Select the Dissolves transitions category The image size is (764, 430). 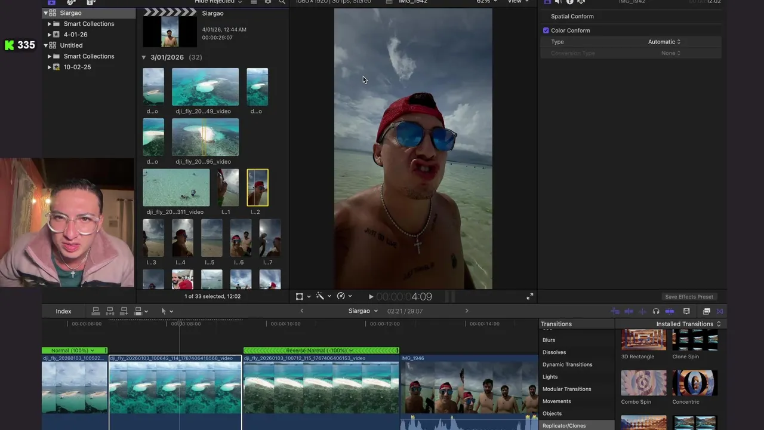[x=554, y=352]
